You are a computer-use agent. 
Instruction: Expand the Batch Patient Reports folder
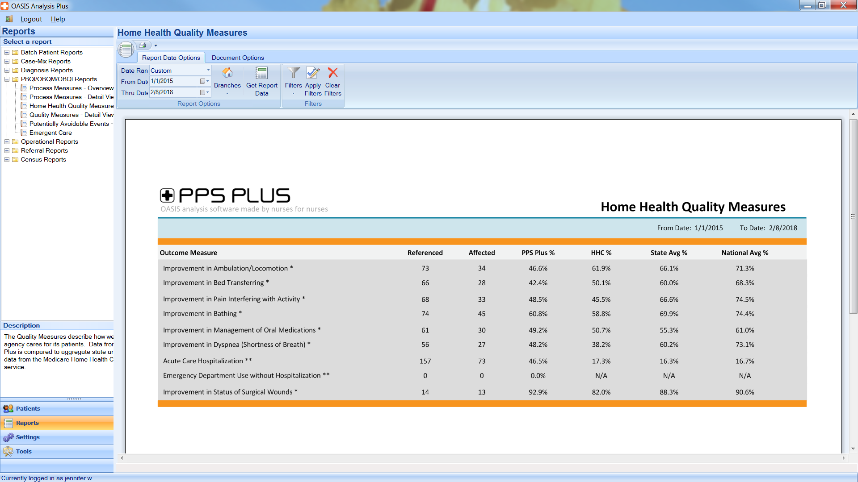[7, 52]
